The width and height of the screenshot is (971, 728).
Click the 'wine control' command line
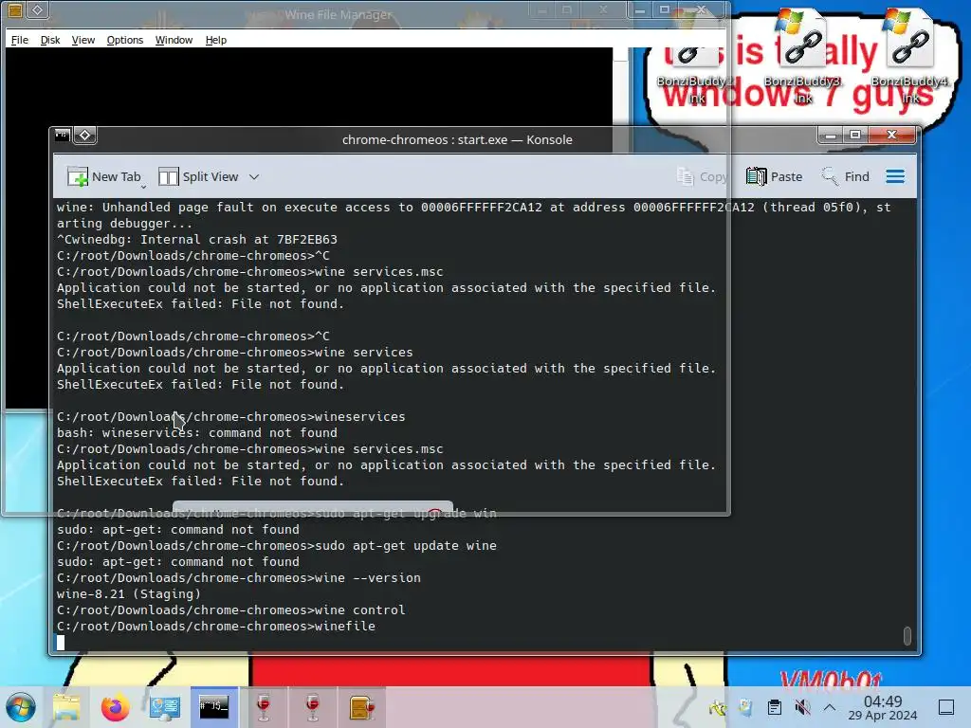[x=231, y=610]
